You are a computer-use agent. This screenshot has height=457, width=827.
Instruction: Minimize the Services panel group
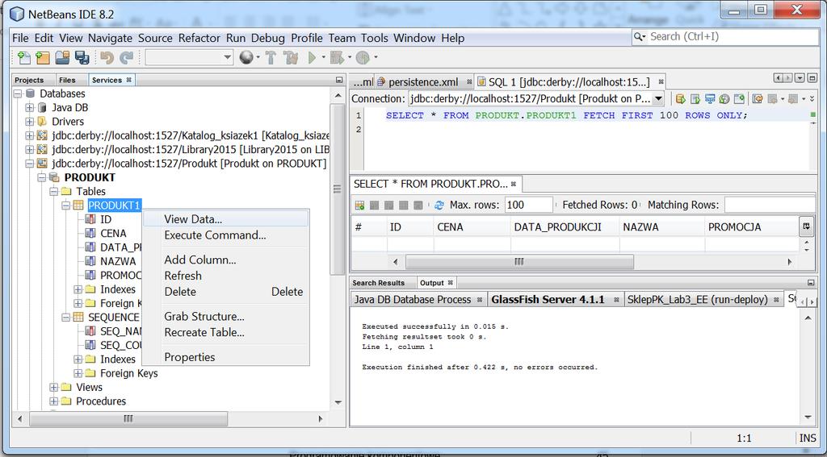coord(339,80)
